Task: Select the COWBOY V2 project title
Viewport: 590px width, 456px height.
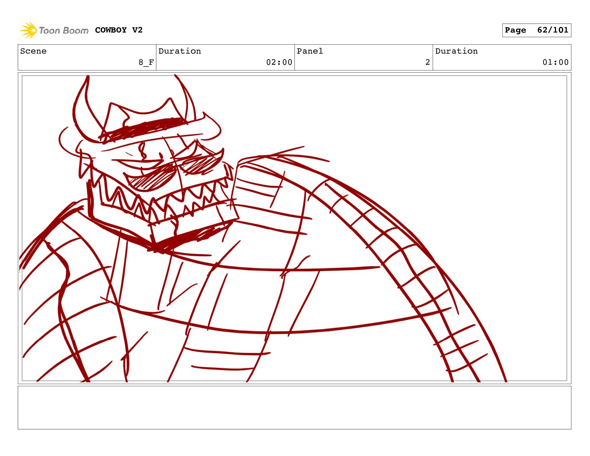Action: 119,30
